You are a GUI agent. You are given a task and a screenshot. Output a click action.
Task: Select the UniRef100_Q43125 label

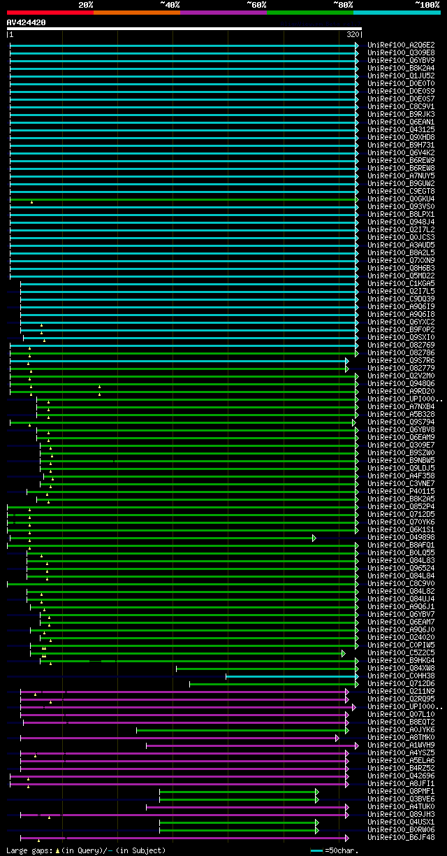(x=401, y=129)
